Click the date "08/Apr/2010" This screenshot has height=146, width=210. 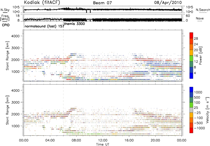(168, 3)
